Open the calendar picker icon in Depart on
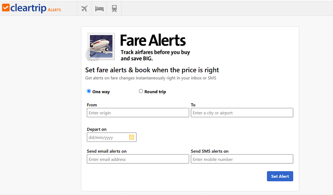 tap(132, 137)
